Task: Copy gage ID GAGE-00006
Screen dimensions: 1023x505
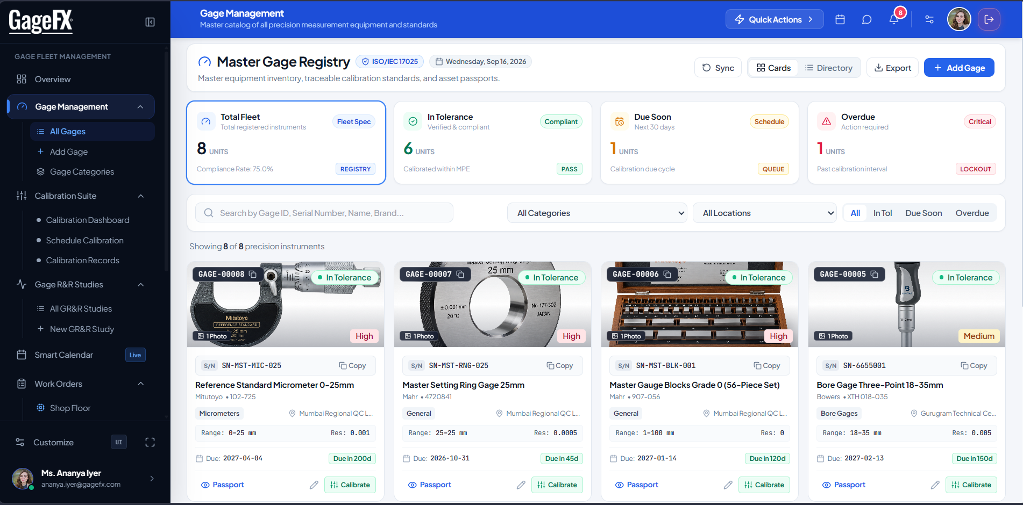Action: 667,274
